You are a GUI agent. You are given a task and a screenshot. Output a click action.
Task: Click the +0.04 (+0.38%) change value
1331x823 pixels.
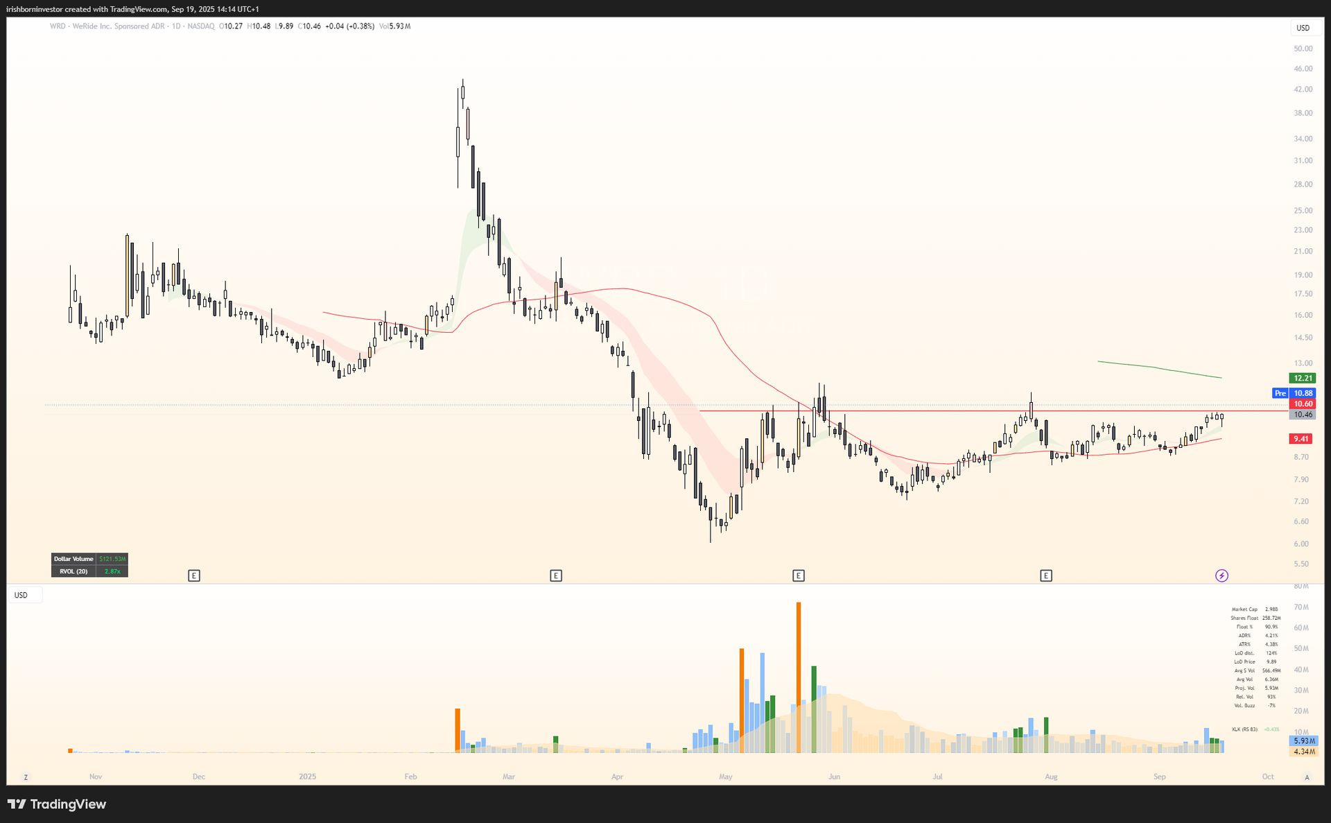(350, 26)
